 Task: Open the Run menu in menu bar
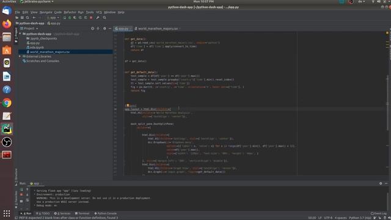[81, 12]
